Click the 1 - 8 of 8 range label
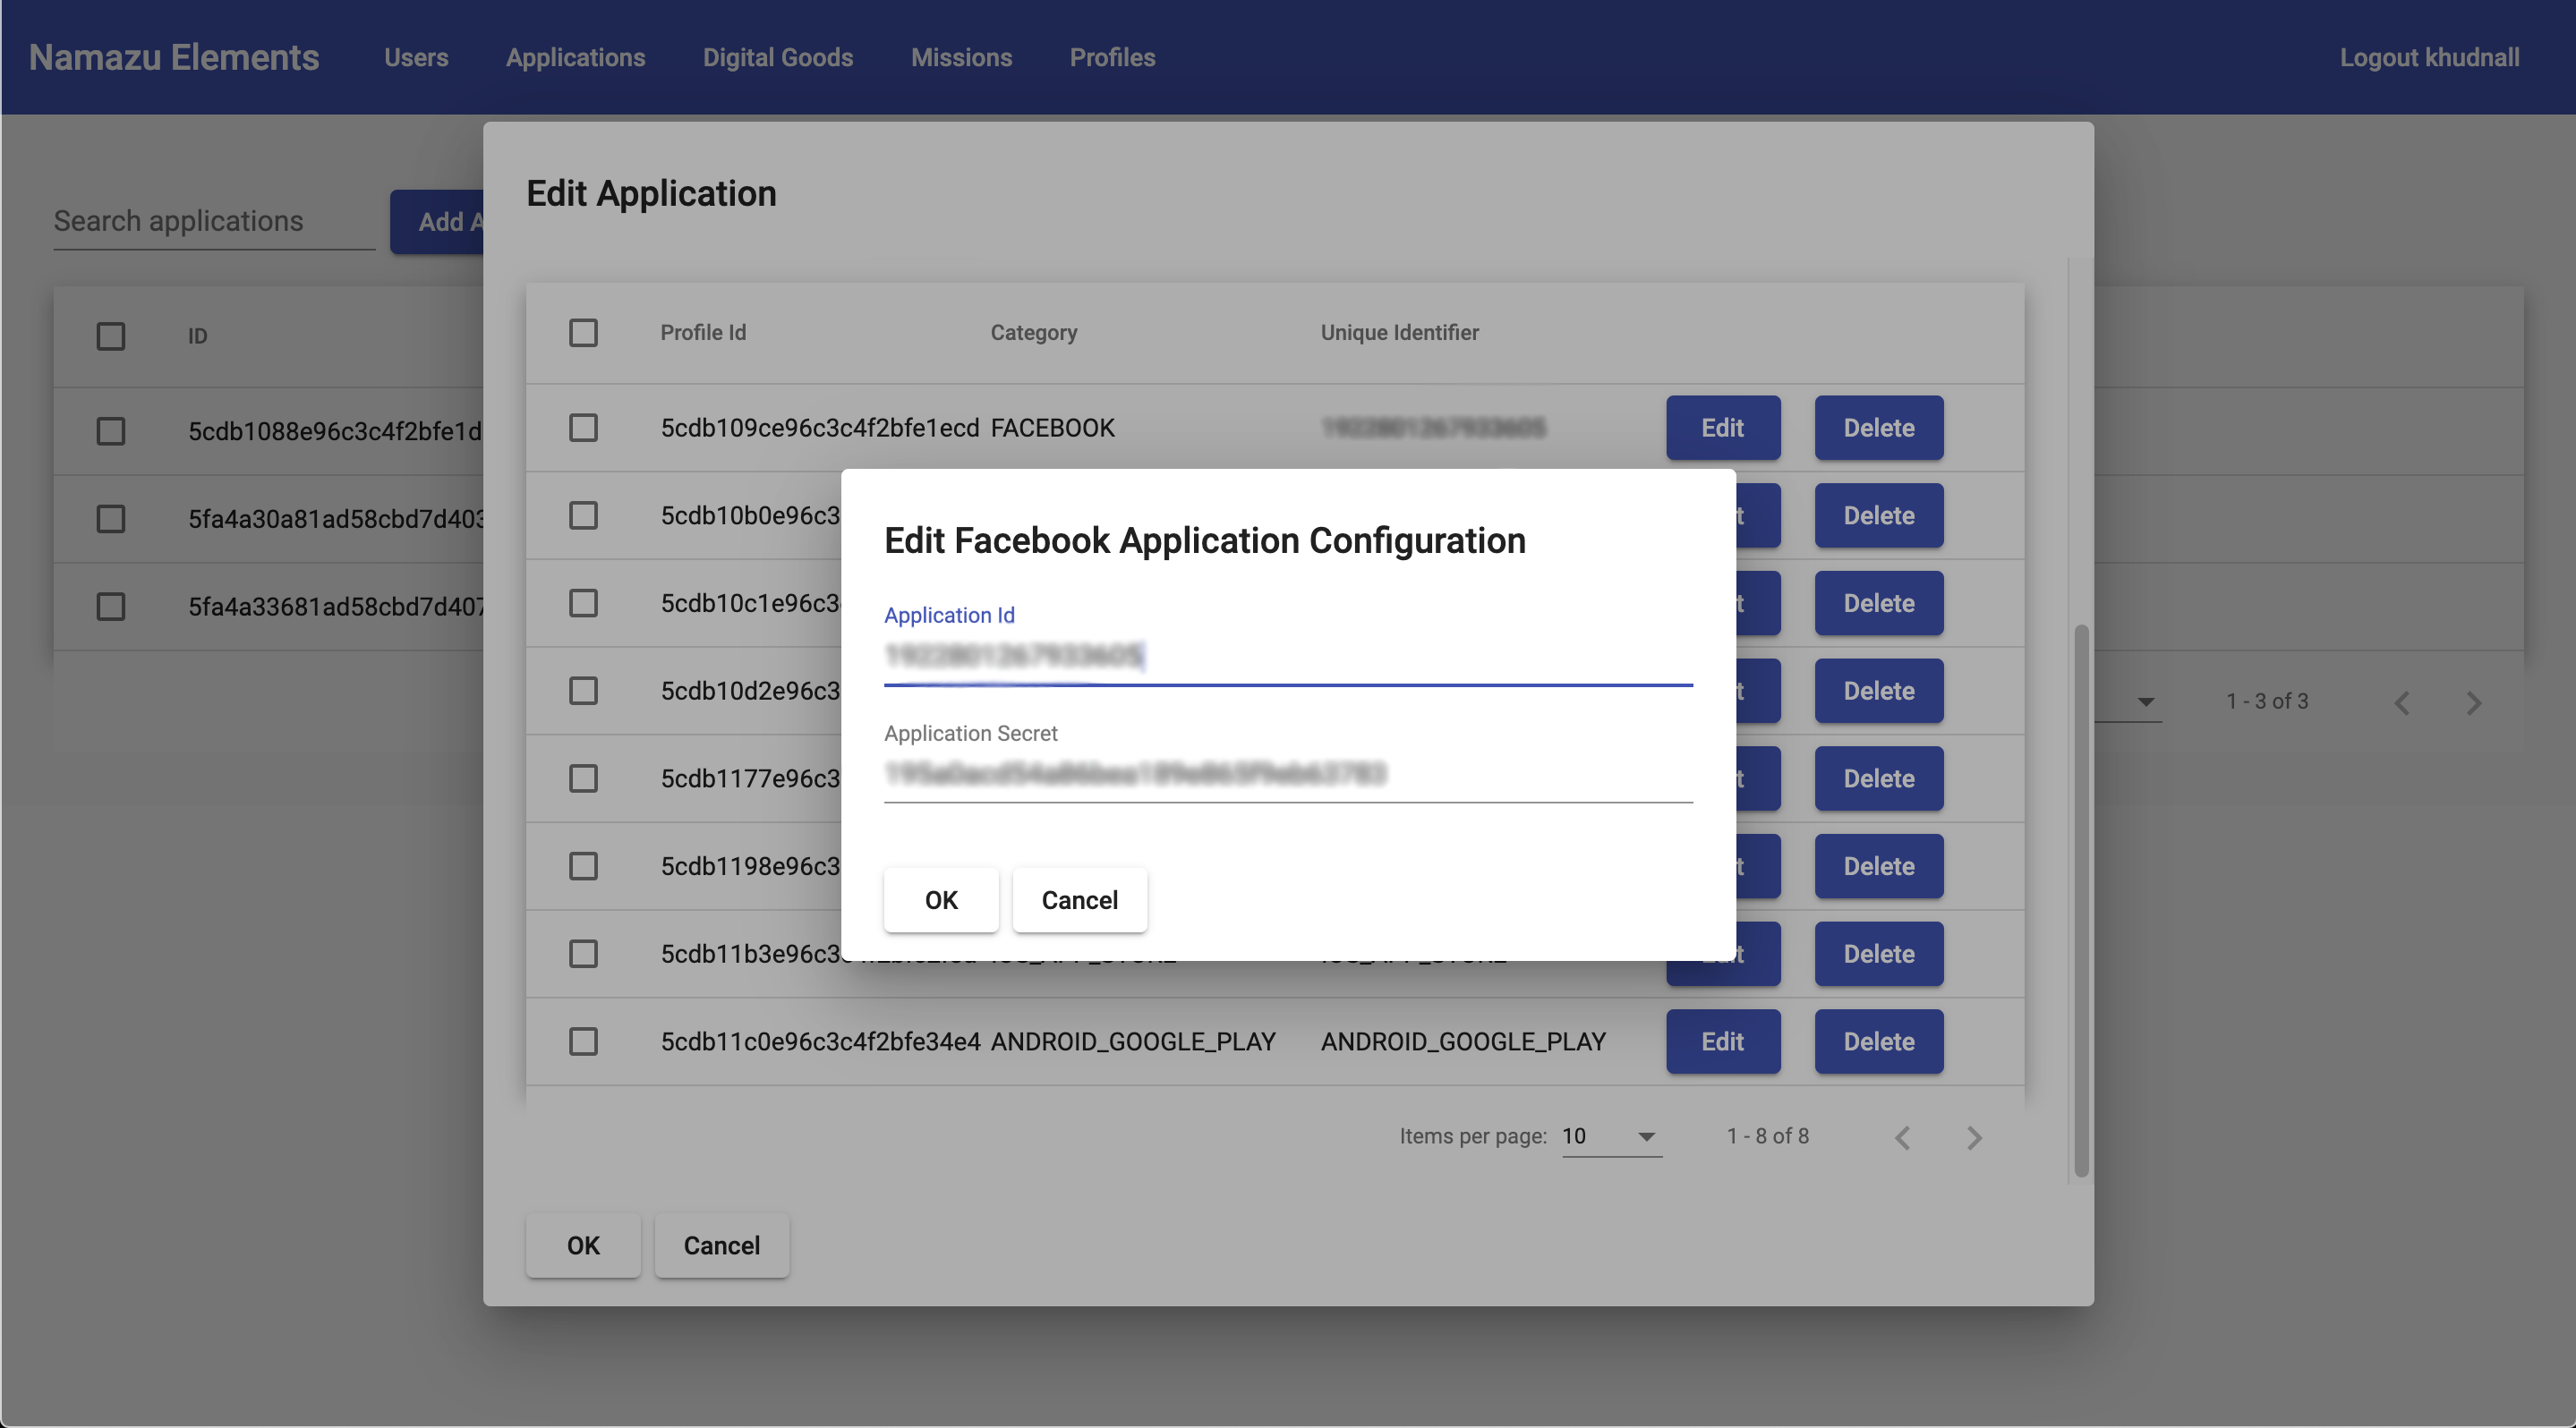The height and width of the screenshot is (1428, 2576). click(x=1768, y=1136)
